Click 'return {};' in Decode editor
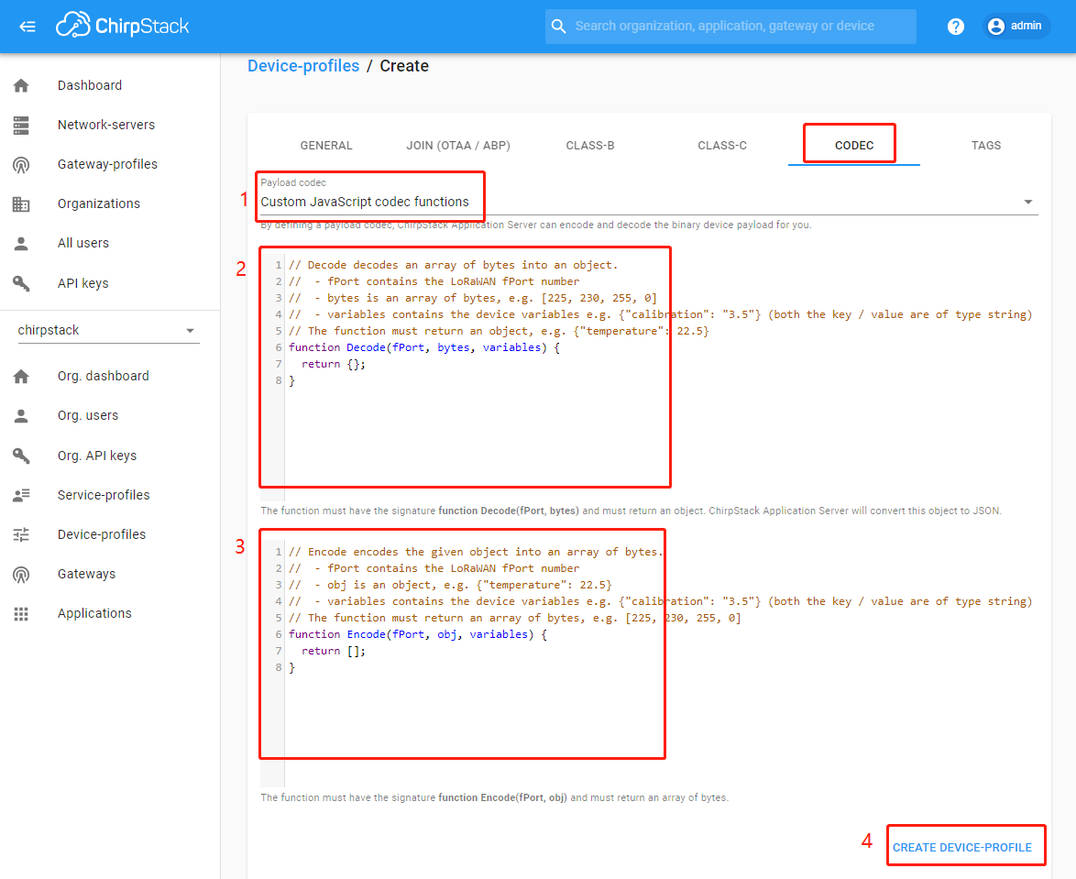Screen dimensions: 1076x879 click(334, 364)
